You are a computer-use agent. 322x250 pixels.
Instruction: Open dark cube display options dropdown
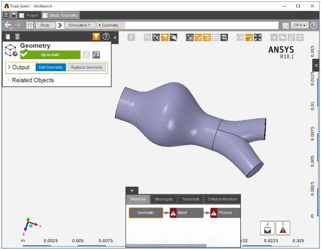[224, 37]
